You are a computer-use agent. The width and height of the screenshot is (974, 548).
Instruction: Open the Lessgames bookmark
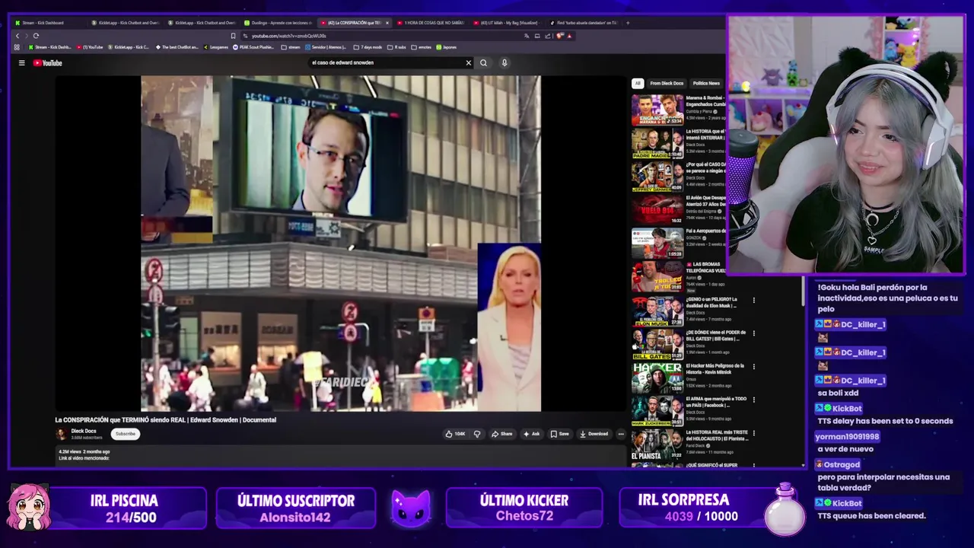pos(216,47)
